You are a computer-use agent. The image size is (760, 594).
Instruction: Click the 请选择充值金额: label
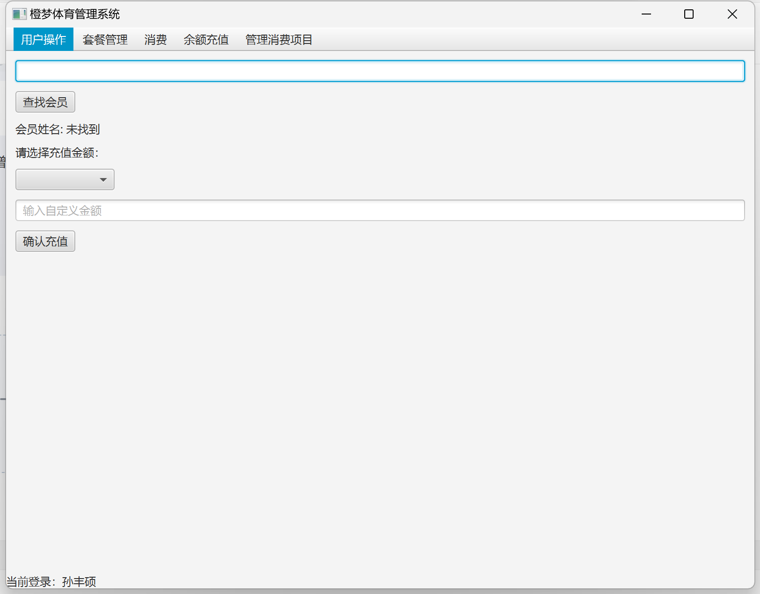[57, 153]
